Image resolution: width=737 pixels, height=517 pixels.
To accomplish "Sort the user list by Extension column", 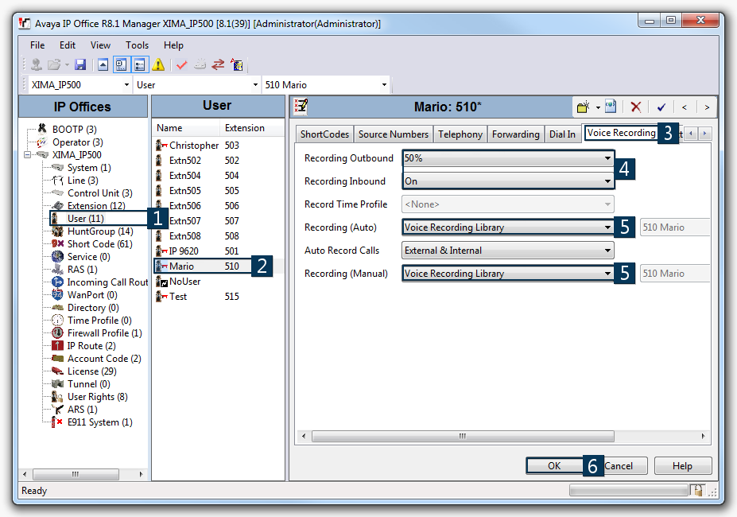I will click(x=251, y=128).
